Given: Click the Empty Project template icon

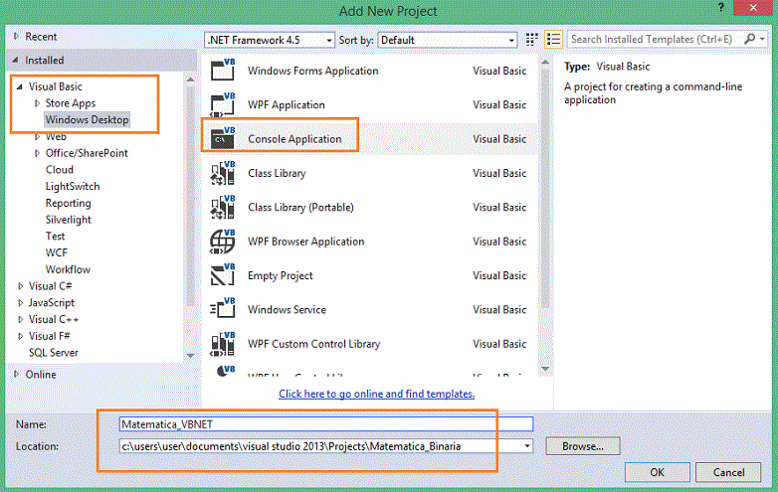Looking at the screenshot, I should click(x=223, y=275).
